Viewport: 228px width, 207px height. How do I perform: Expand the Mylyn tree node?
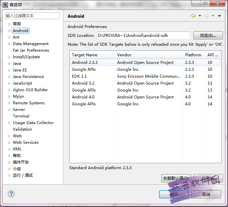pos(9,96)
